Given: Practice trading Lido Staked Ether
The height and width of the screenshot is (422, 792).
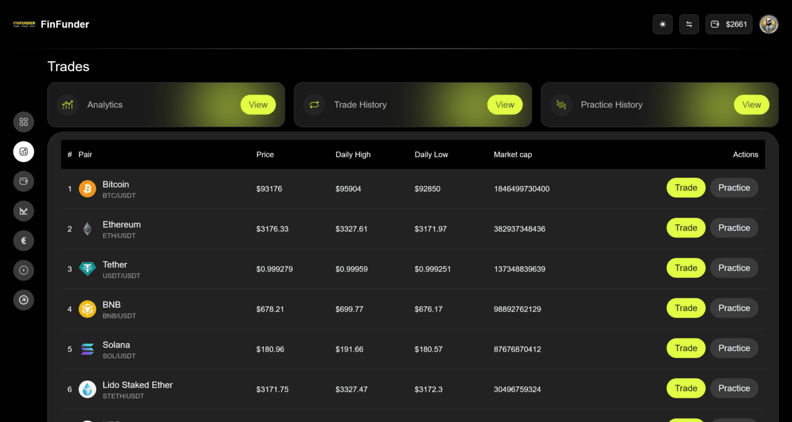Looking at the screenshot, I should coord(734,388).
